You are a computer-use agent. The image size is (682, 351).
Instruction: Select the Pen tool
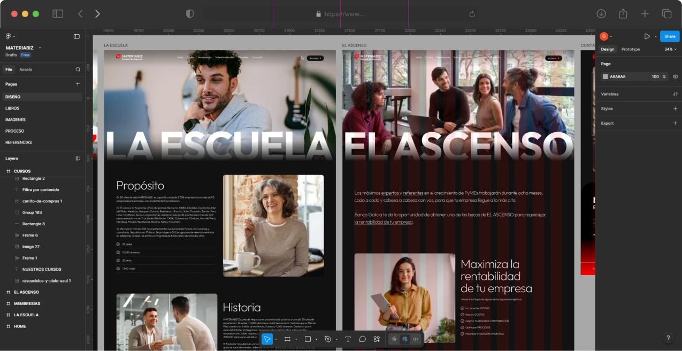328,339
